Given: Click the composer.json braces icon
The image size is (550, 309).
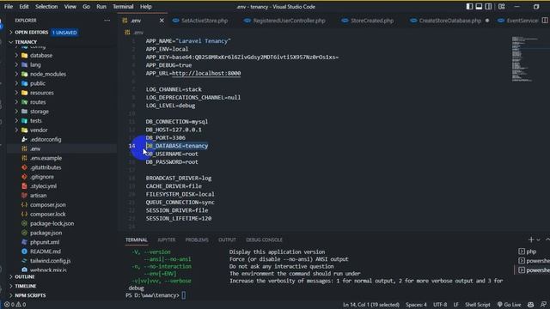Looking at the screenshot, I should point(25,204).
